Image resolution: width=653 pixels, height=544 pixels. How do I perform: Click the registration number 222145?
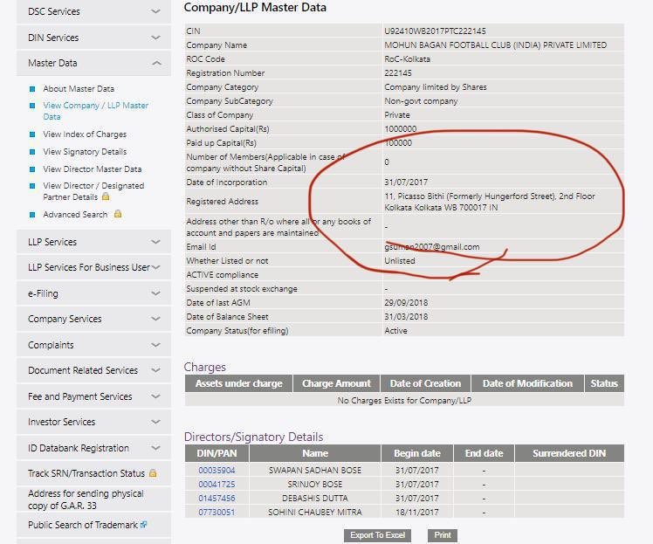click(x=398, y=72)
